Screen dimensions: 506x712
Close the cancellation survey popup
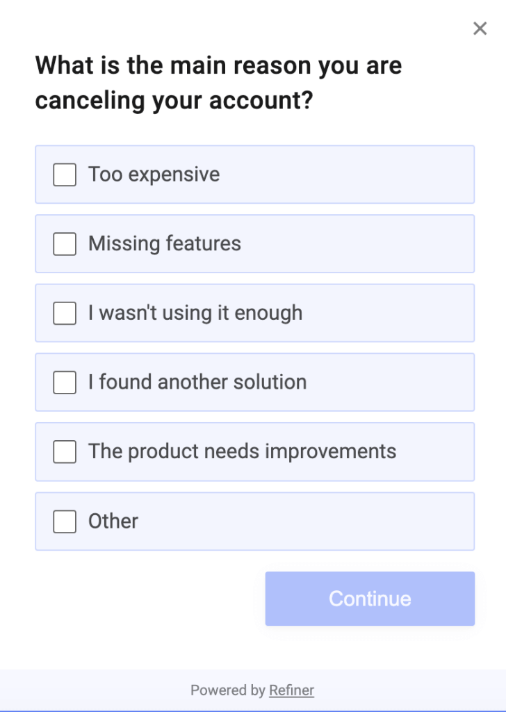pos(480,29)
